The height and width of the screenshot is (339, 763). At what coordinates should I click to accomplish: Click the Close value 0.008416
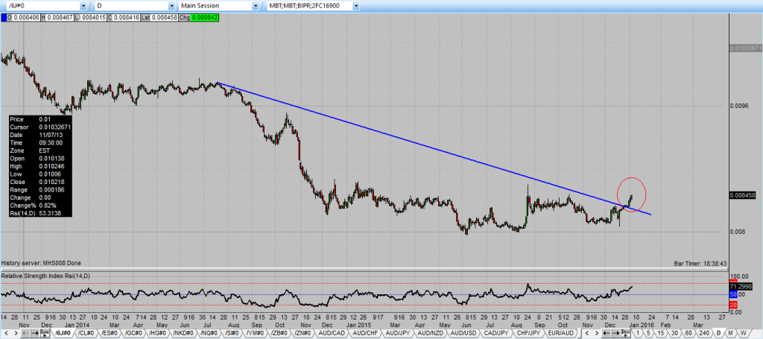(x=127, y=18)
